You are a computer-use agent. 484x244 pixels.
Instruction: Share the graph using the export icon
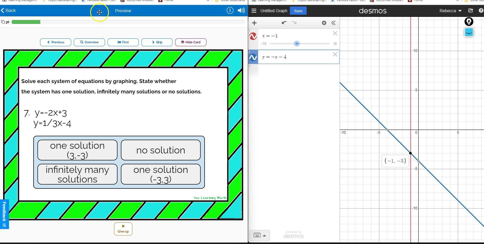click(x=470, y=10)
